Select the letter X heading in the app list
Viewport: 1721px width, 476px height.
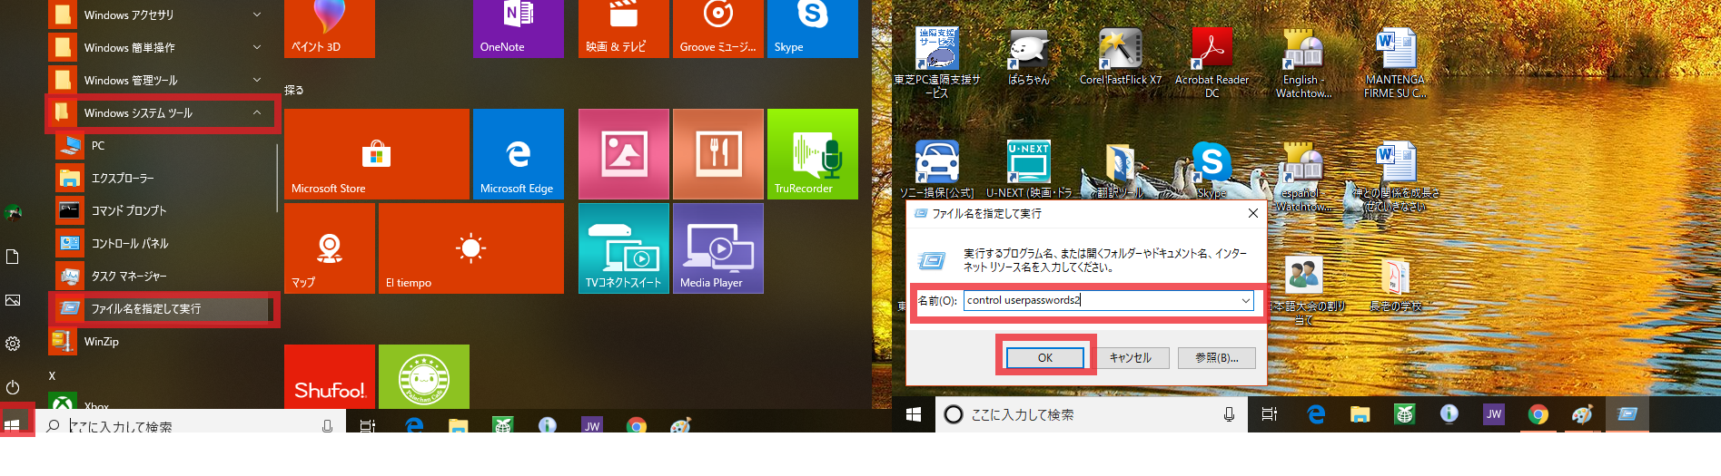[52, 375]
